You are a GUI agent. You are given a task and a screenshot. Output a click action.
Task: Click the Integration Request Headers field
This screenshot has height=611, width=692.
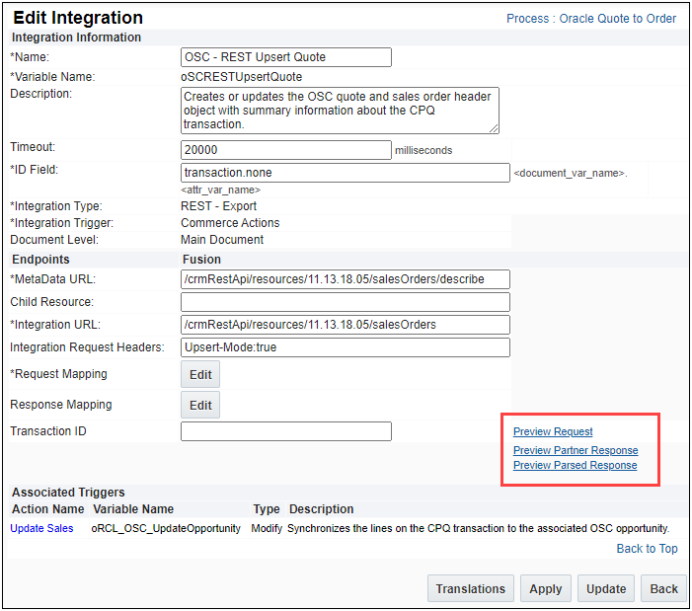coord(346,347)
